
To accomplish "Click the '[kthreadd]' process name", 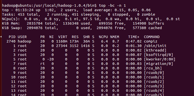I will tap(155, 50).
